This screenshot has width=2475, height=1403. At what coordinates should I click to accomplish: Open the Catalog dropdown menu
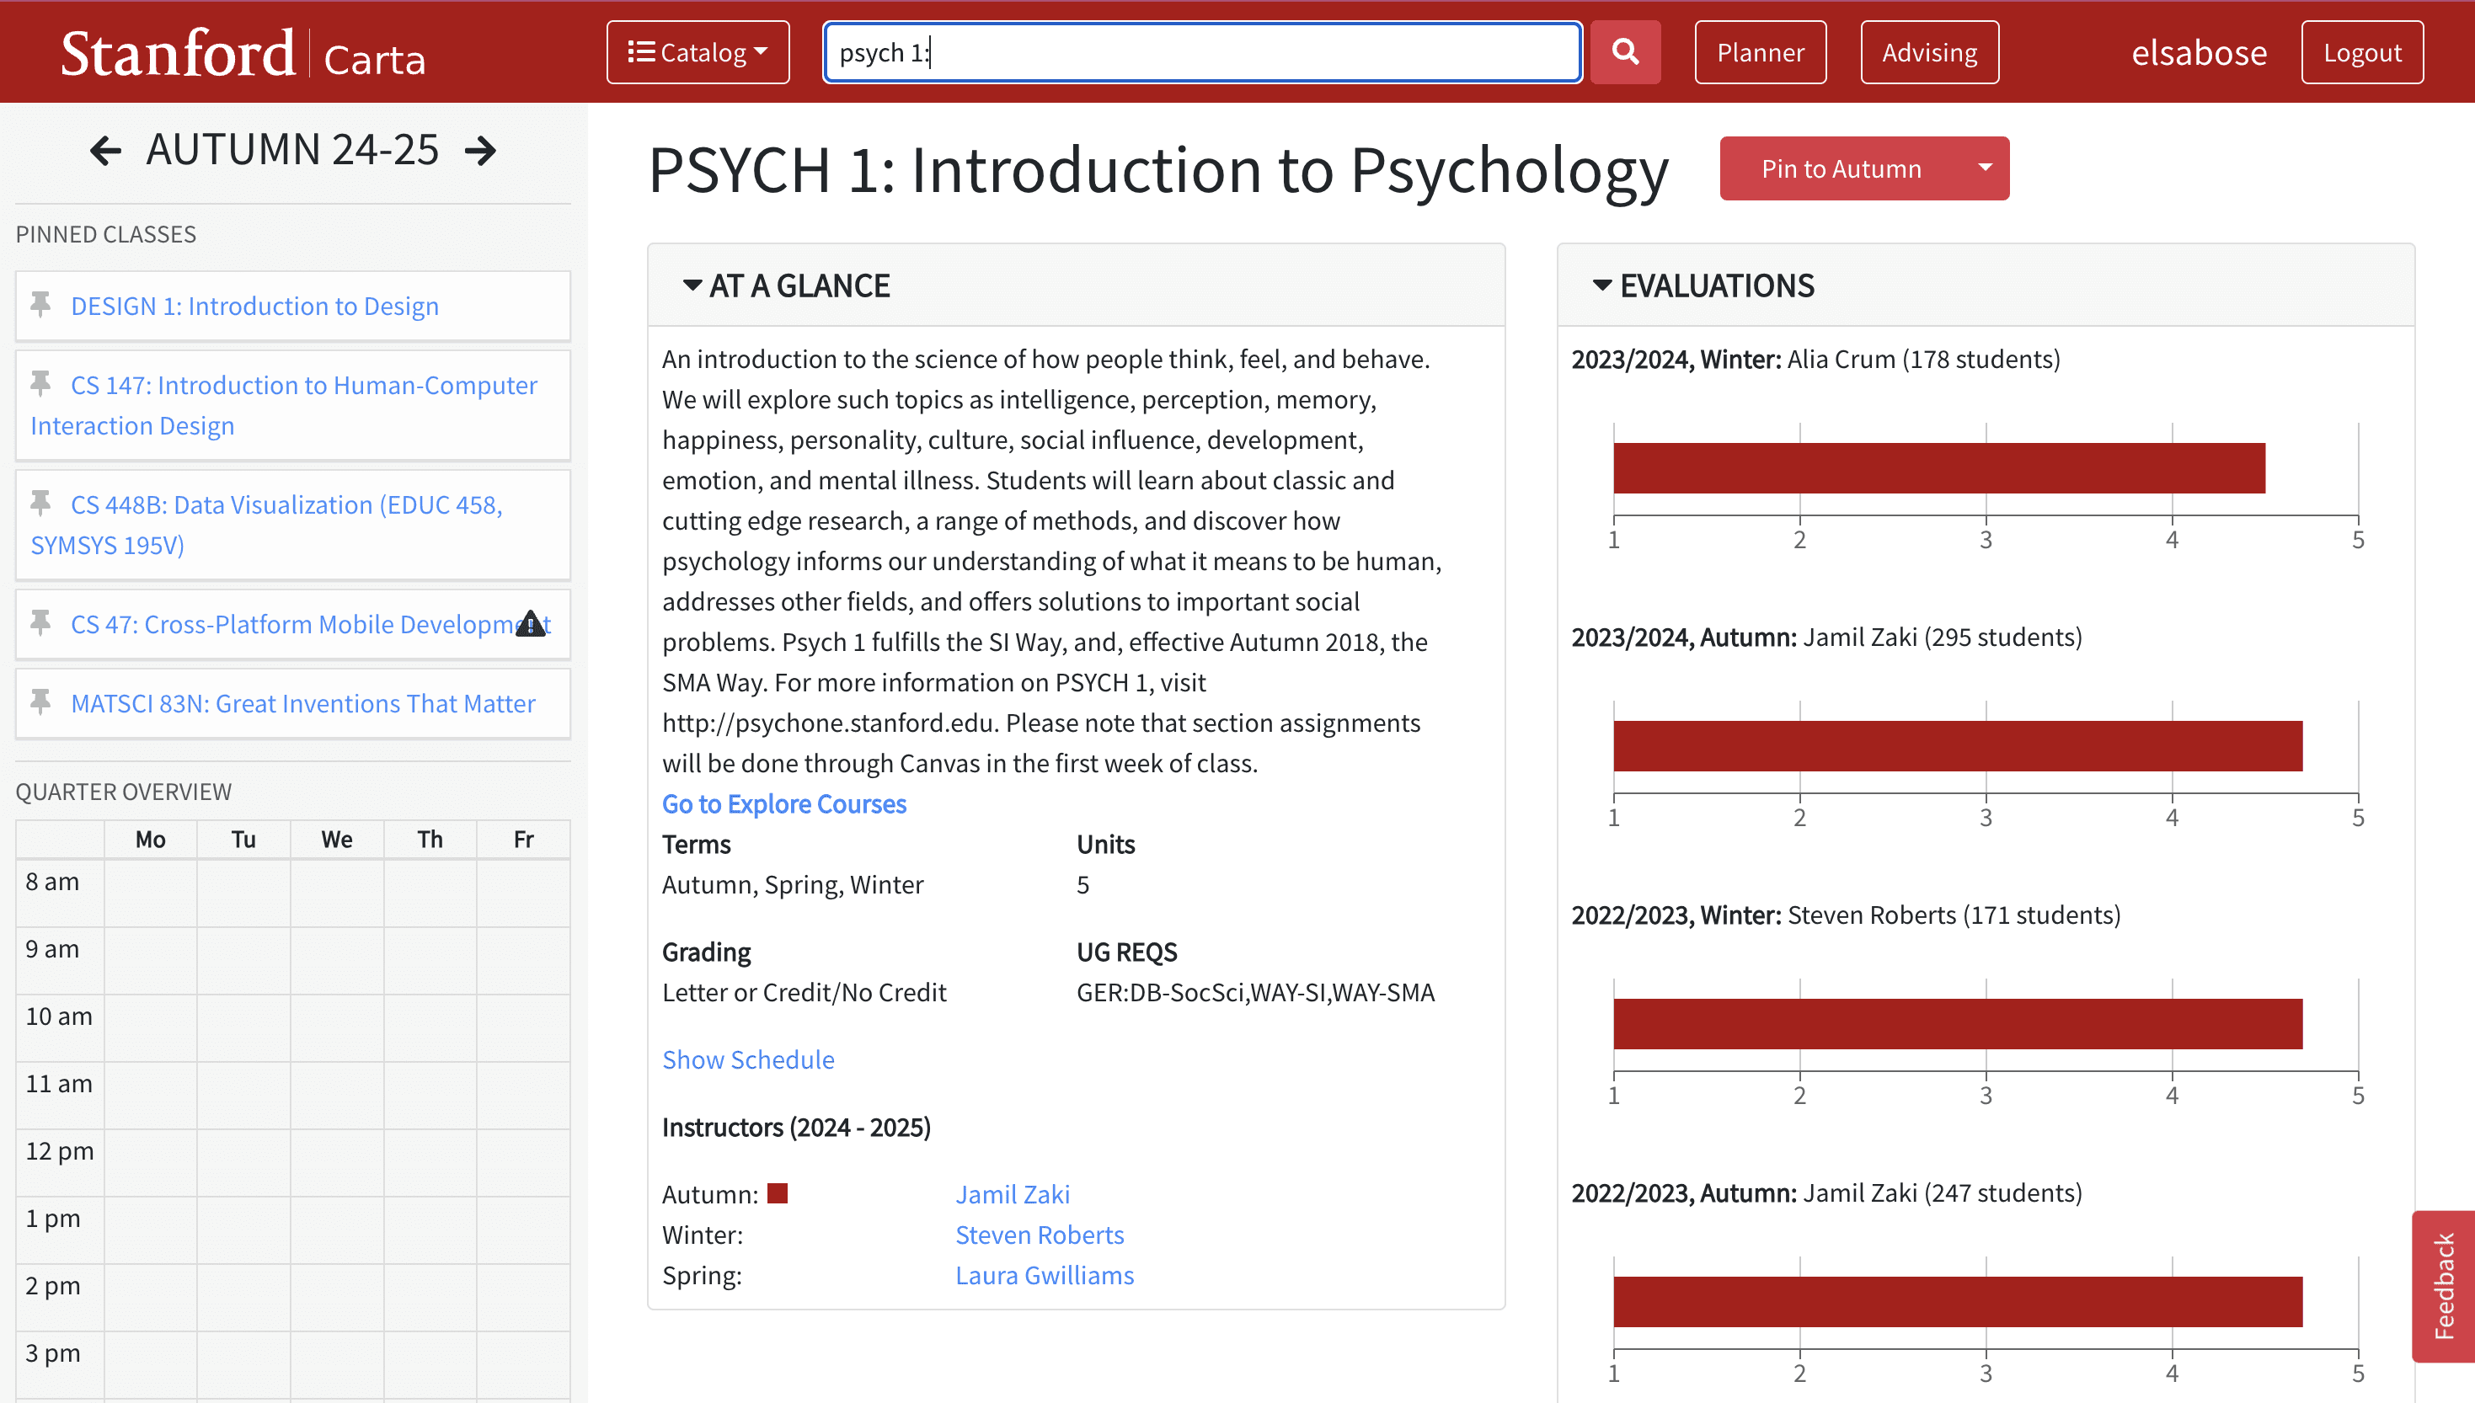[697, 52]
